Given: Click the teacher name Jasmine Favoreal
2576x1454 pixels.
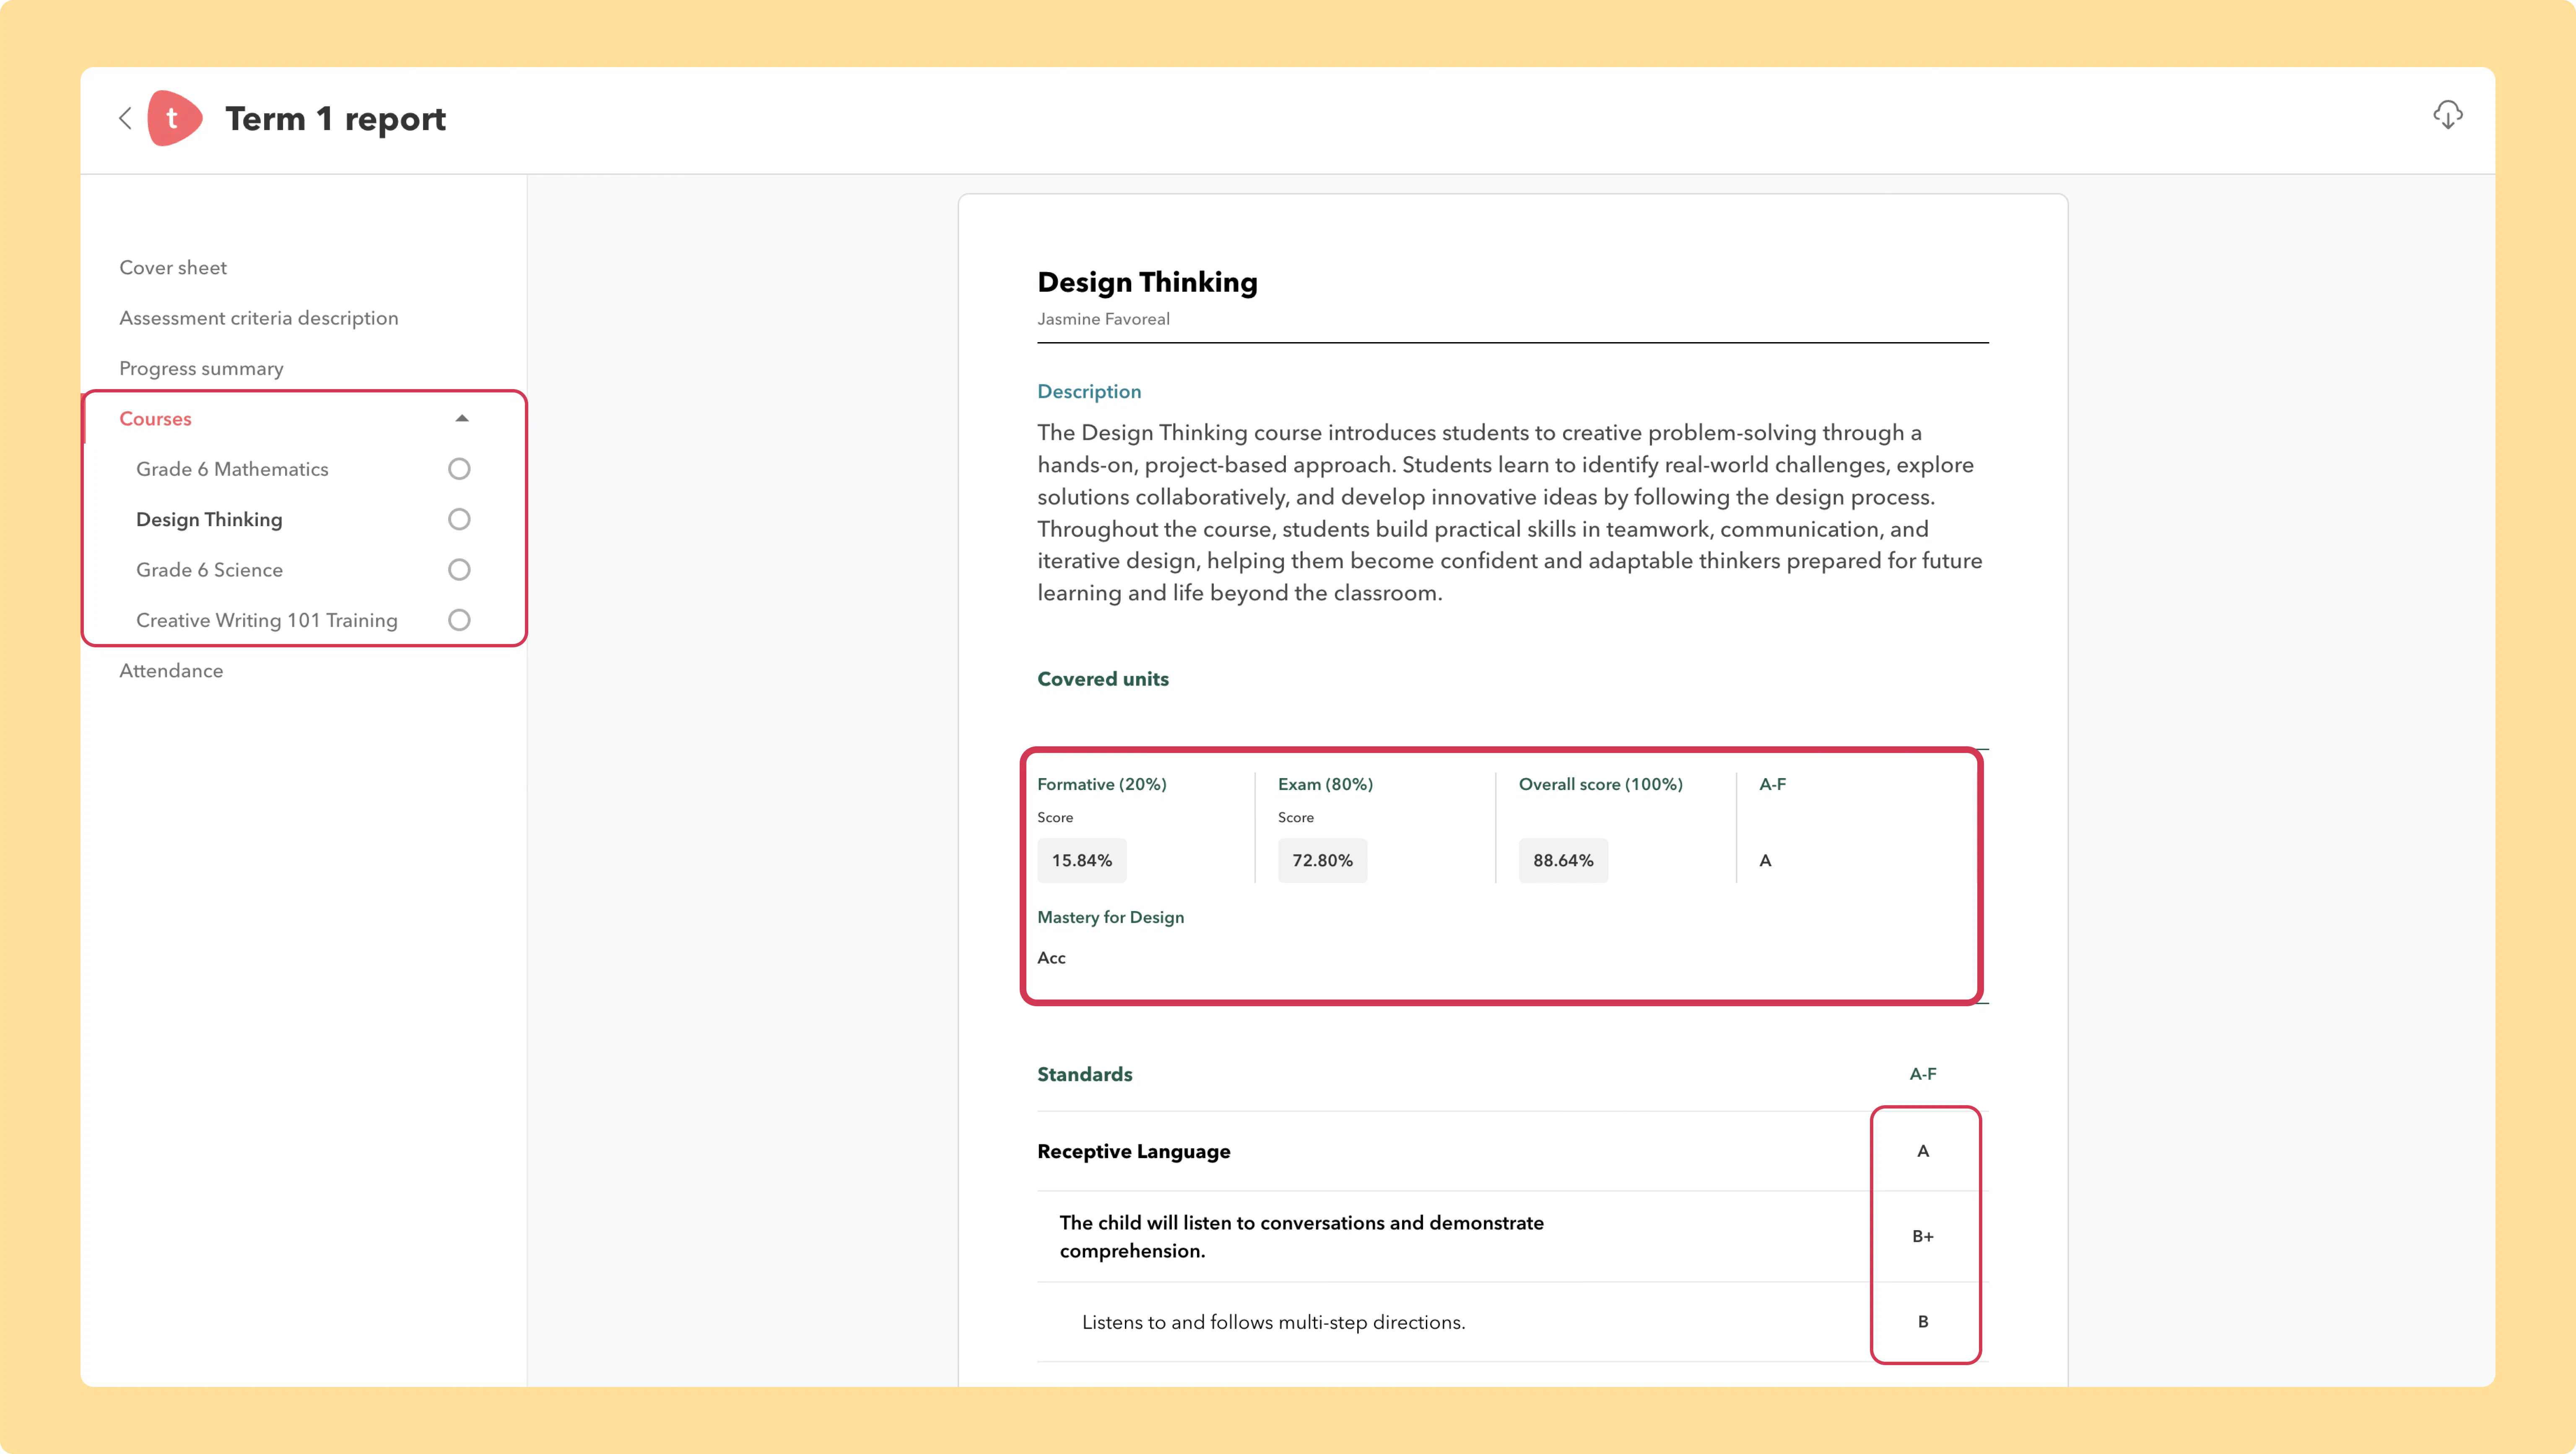Looking at the screenshot, I should [1103, 319].
